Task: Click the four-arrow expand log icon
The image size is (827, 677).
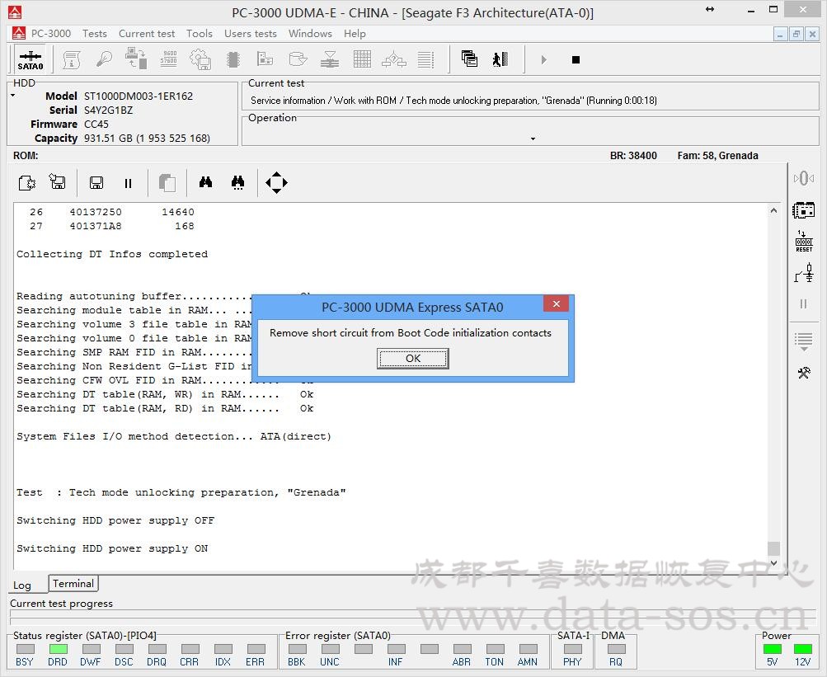Action: [x=276, y=183]
